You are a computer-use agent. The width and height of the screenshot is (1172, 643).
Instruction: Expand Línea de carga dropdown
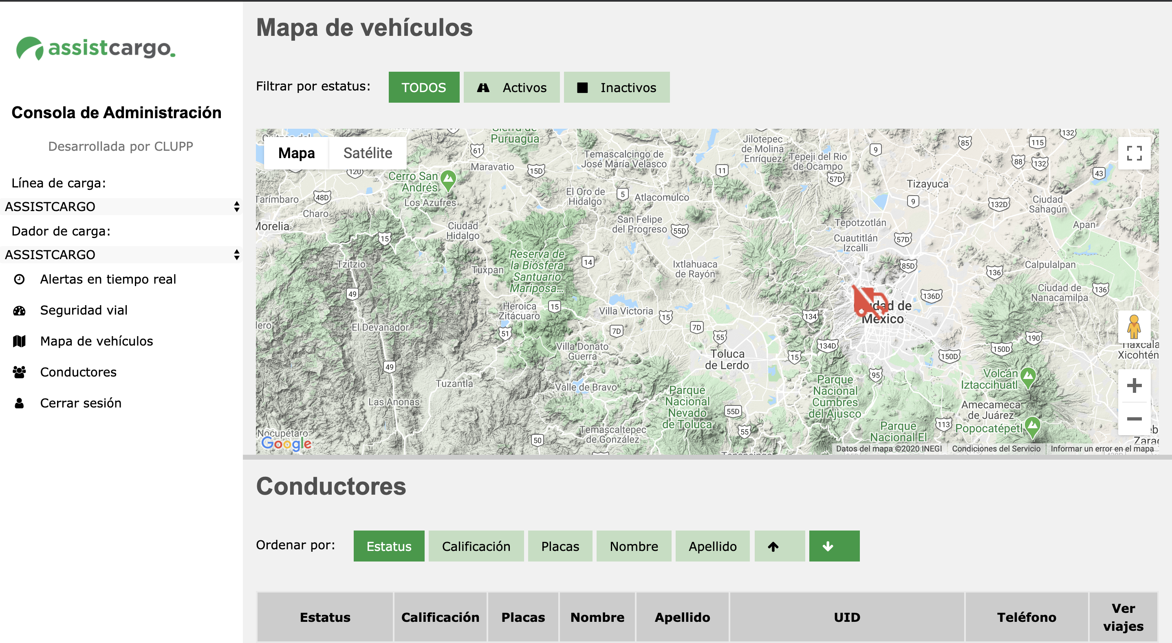click(121, 207)
